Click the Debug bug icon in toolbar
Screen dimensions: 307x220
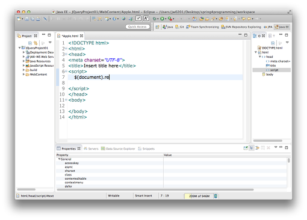[154, 19]
